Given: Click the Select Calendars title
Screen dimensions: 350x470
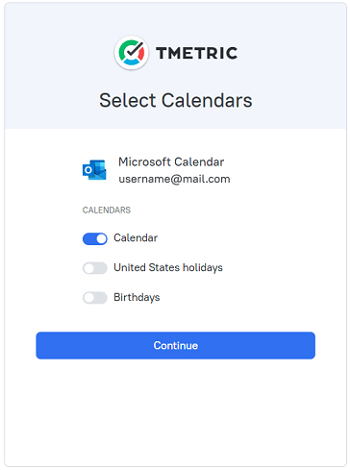Looking at the screenshot, I should [x=176, y=100].
